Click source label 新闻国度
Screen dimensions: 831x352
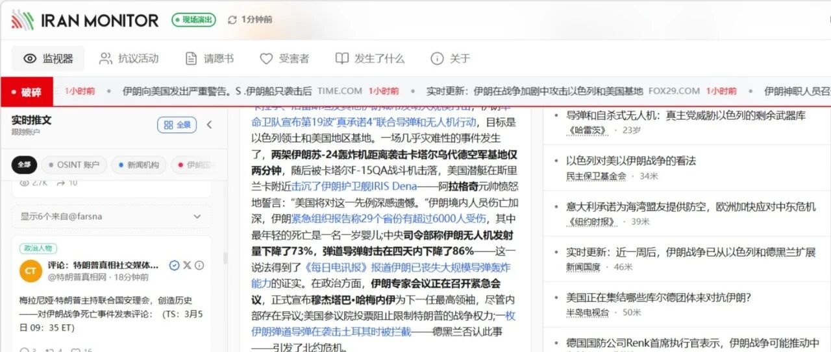[583, 266]
